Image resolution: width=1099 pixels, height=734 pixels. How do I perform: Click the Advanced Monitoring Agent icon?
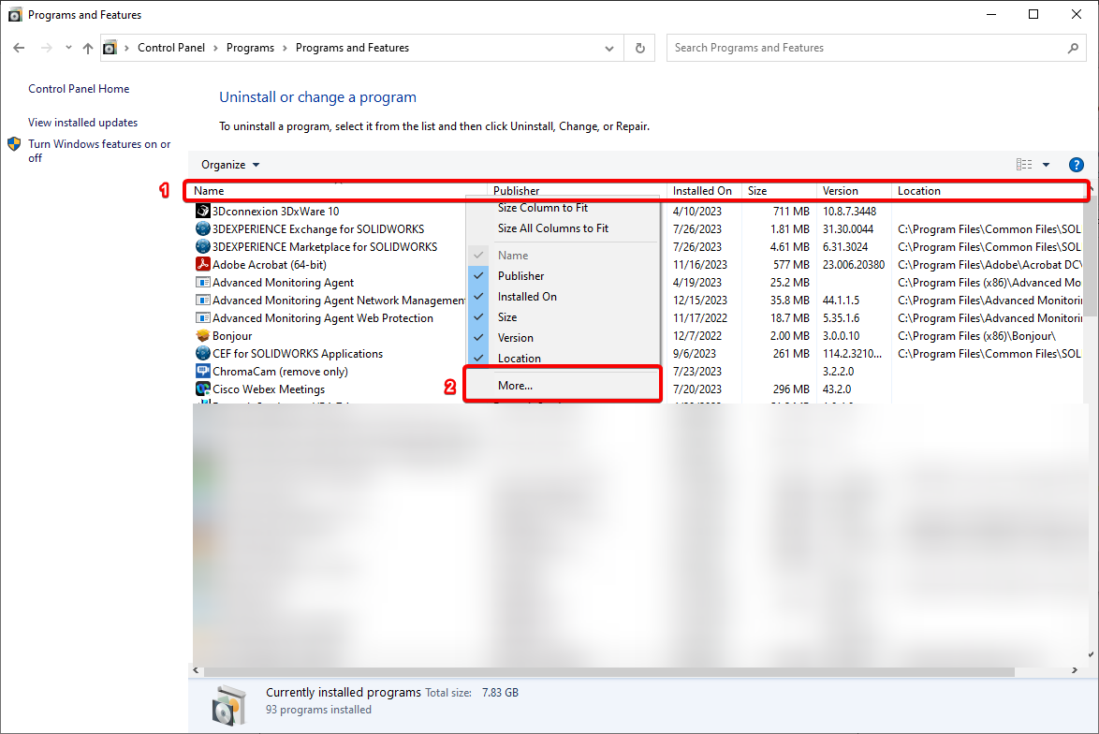[202, 283]
